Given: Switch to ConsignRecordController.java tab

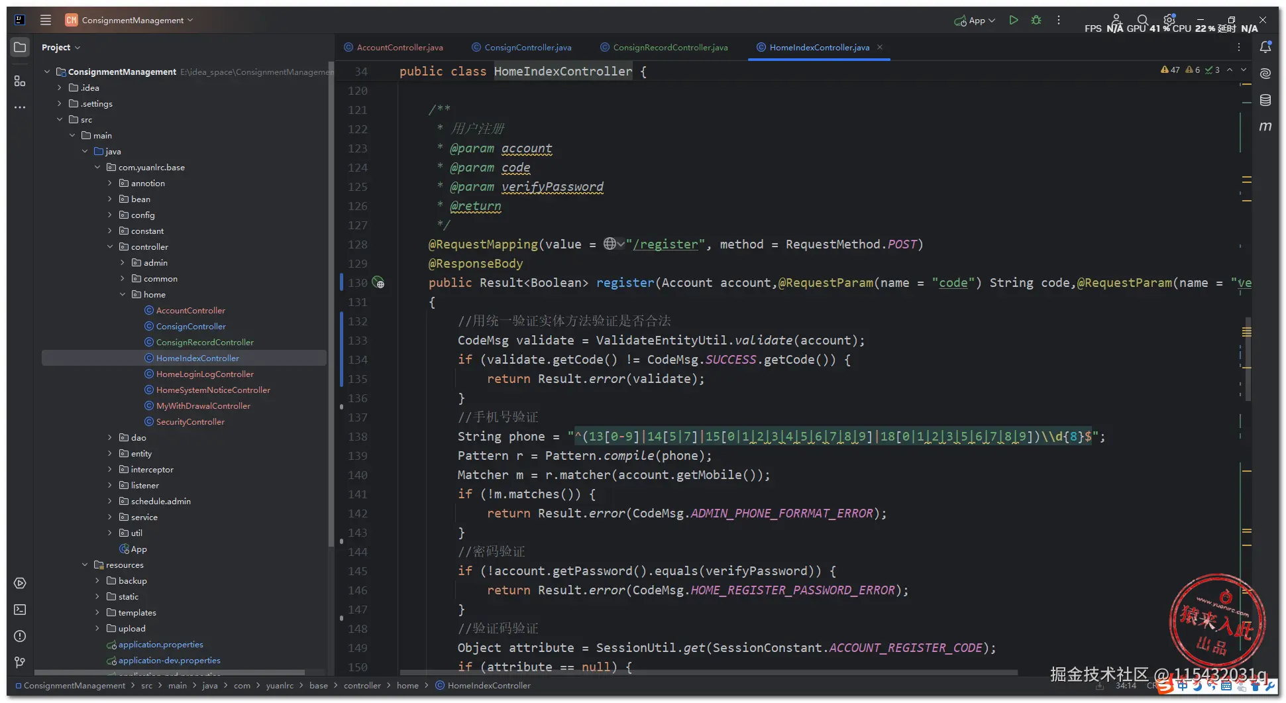Looking at the screenshot, I should 664,47.
